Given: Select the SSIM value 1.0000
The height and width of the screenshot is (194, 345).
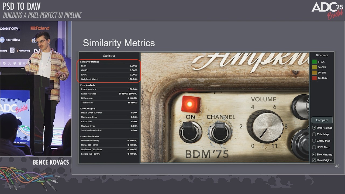Looking at the screenshot, I should coord(134,66).
